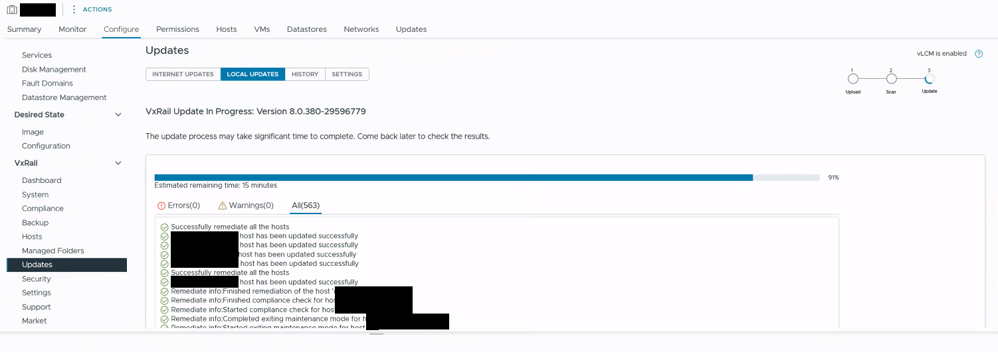
Task: Click the 91% update progress bar
Action: click(487, 178)
